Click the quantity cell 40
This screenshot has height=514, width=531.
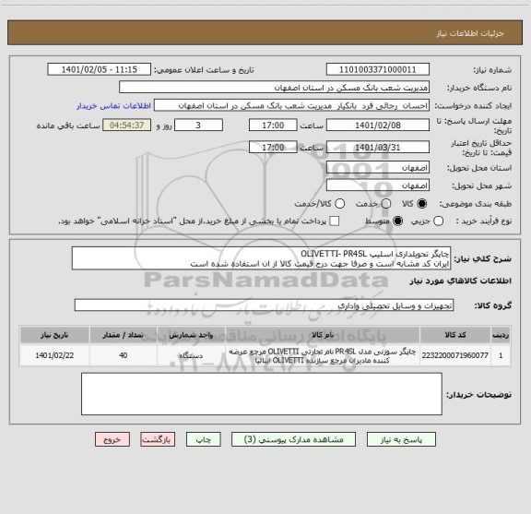(124, 355)
